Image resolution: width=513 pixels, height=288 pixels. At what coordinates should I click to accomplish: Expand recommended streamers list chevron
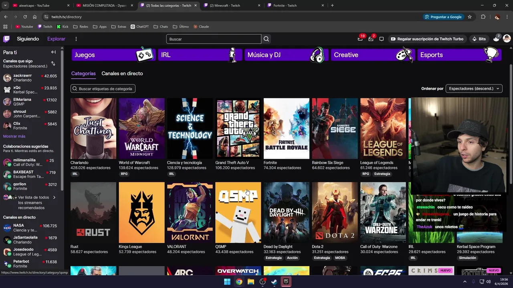click(54, 197)
